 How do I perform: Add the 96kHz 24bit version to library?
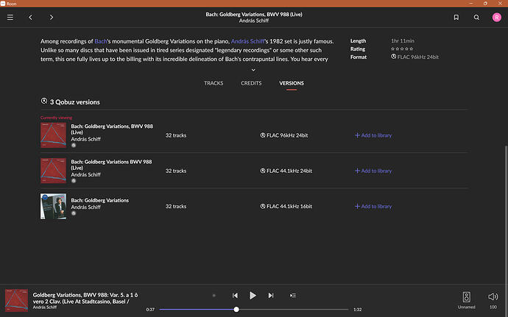(373, 135)
